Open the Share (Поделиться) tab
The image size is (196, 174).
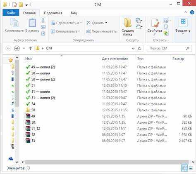[53, 13]
